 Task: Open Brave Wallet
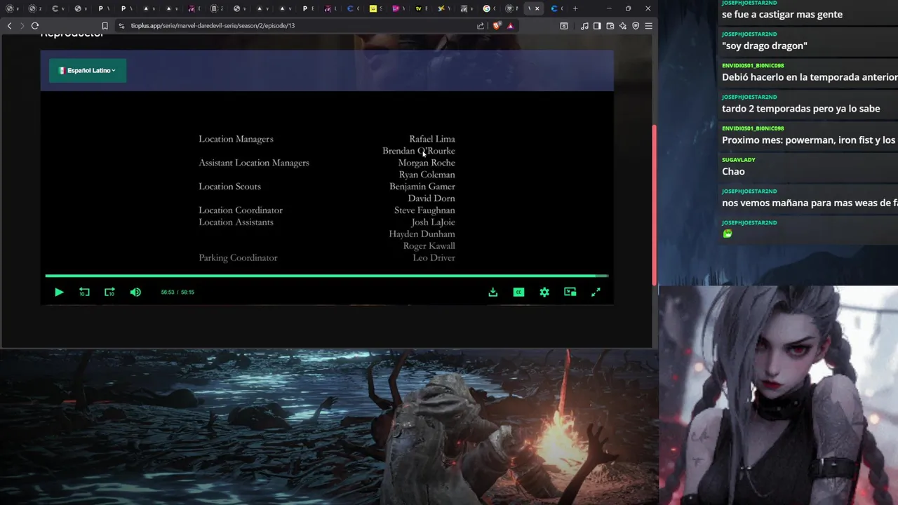pos(610,26)
